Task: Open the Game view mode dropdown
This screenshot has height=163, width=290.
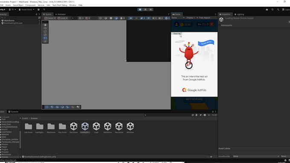Action: (x=178, y=18)
